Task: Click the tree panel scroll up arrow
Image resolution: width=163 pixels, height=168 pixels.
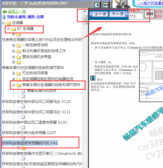Action: pos(85,11)
